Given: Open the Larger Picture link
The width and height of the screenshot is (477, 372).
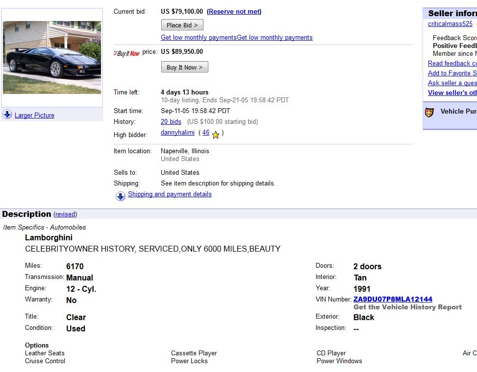Looking at the screenshot, I should (x=34, y=116).
